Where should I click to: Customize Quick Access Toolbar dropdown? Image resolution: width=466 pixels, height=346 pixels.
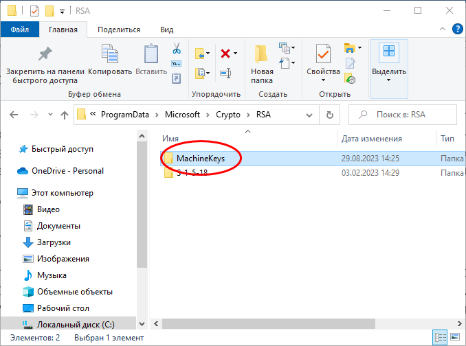click(x=62, y=12)
